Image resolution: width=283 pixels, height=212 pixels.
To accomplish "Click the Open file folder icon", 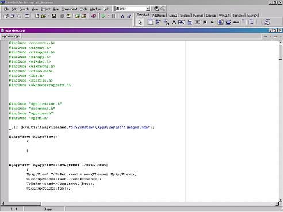I will (x=44, y=16).
